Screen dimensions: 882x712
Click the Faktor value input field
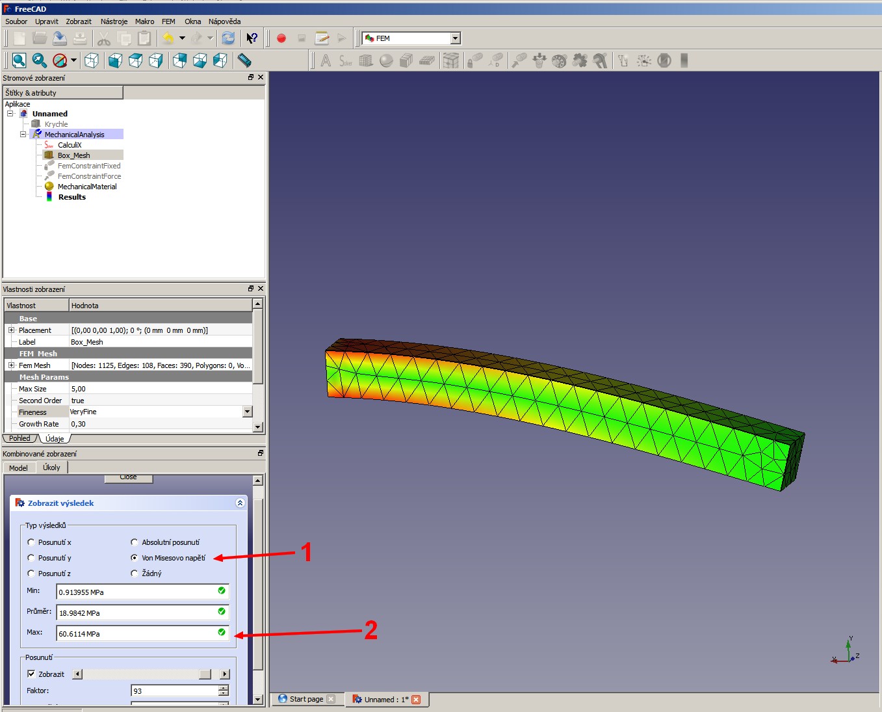(174, 691)
